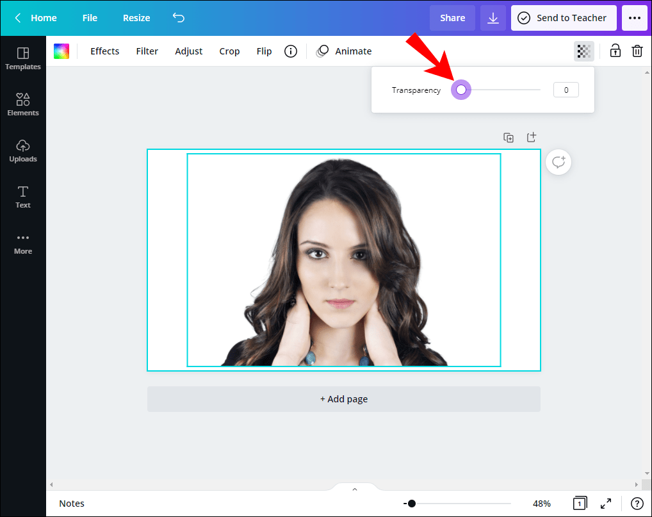
Task: Duplicate the current page
Action: [508, 137]
